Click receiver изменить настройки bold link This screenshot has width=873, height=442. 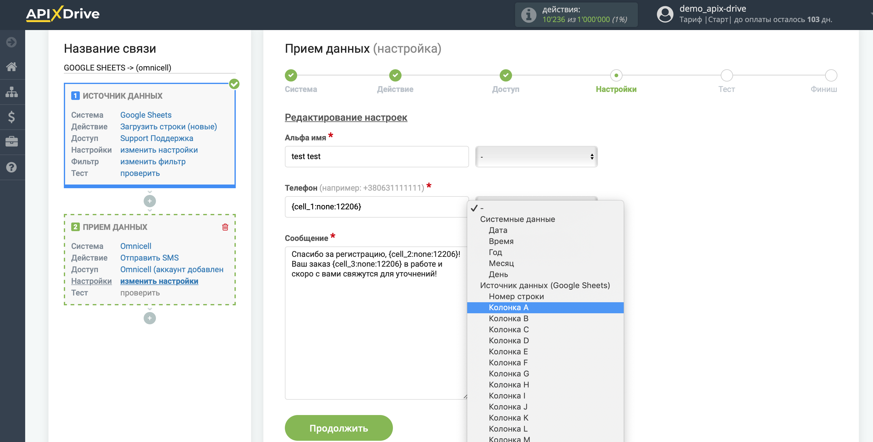point(159,281)
